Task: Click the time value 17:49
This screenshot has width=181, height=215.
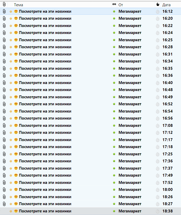Action: [x=168, y=175]
